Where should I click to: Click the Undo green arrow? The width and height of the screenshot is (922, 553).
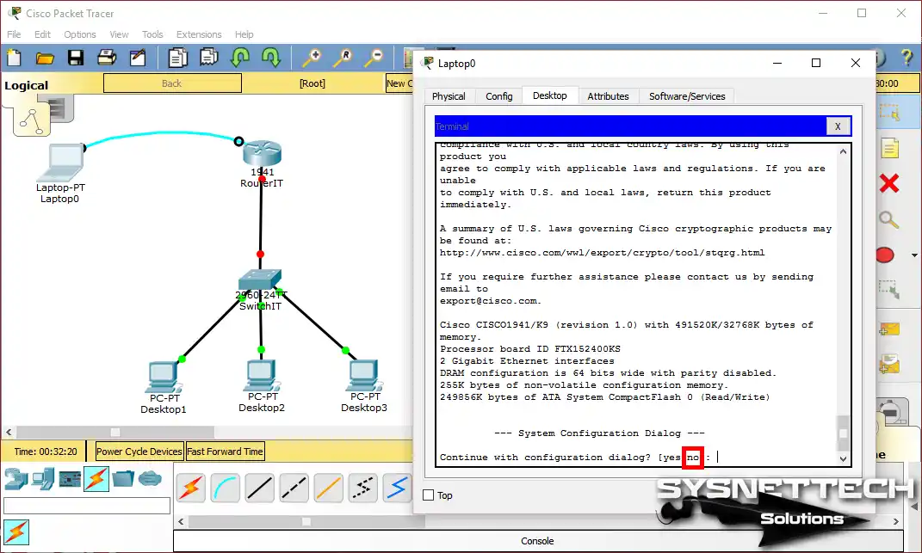239,58
